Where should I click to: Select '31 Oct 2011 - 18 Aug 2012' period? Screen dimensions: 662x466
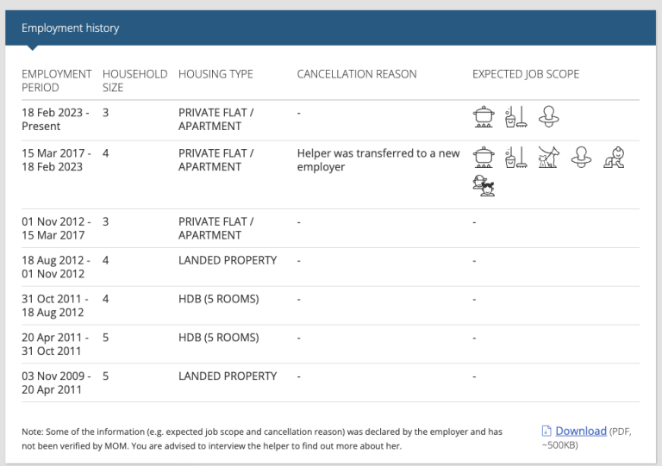(x=55, y=305)
